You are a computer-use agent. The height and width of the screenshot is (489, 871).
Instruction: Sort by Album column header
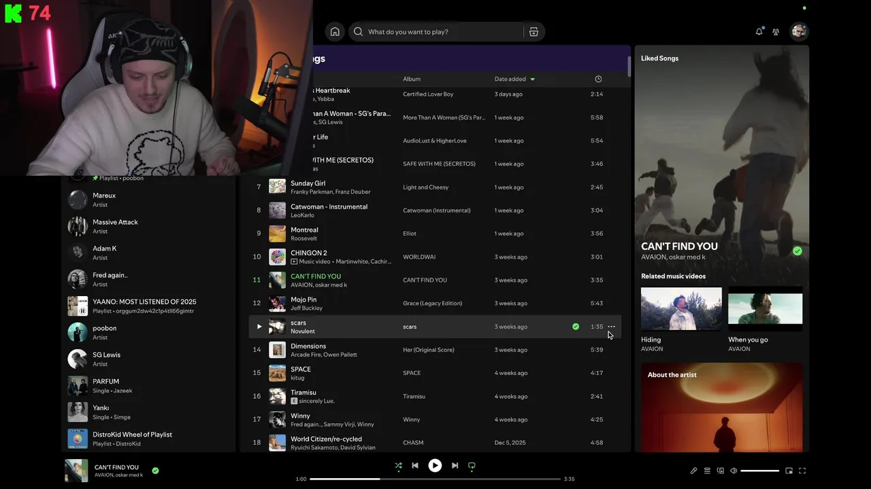click(412, 79)
